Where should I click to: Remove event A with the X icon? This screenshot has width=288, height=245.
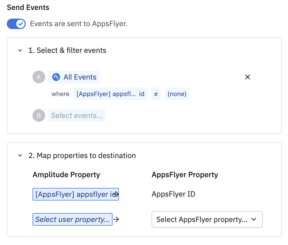pyautogui.click(x=247, y=77)
